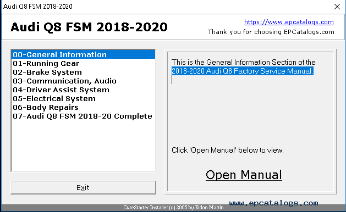Pick 07-Audi Q8 FSM 2018-20 Complete

tap(83, 116)
